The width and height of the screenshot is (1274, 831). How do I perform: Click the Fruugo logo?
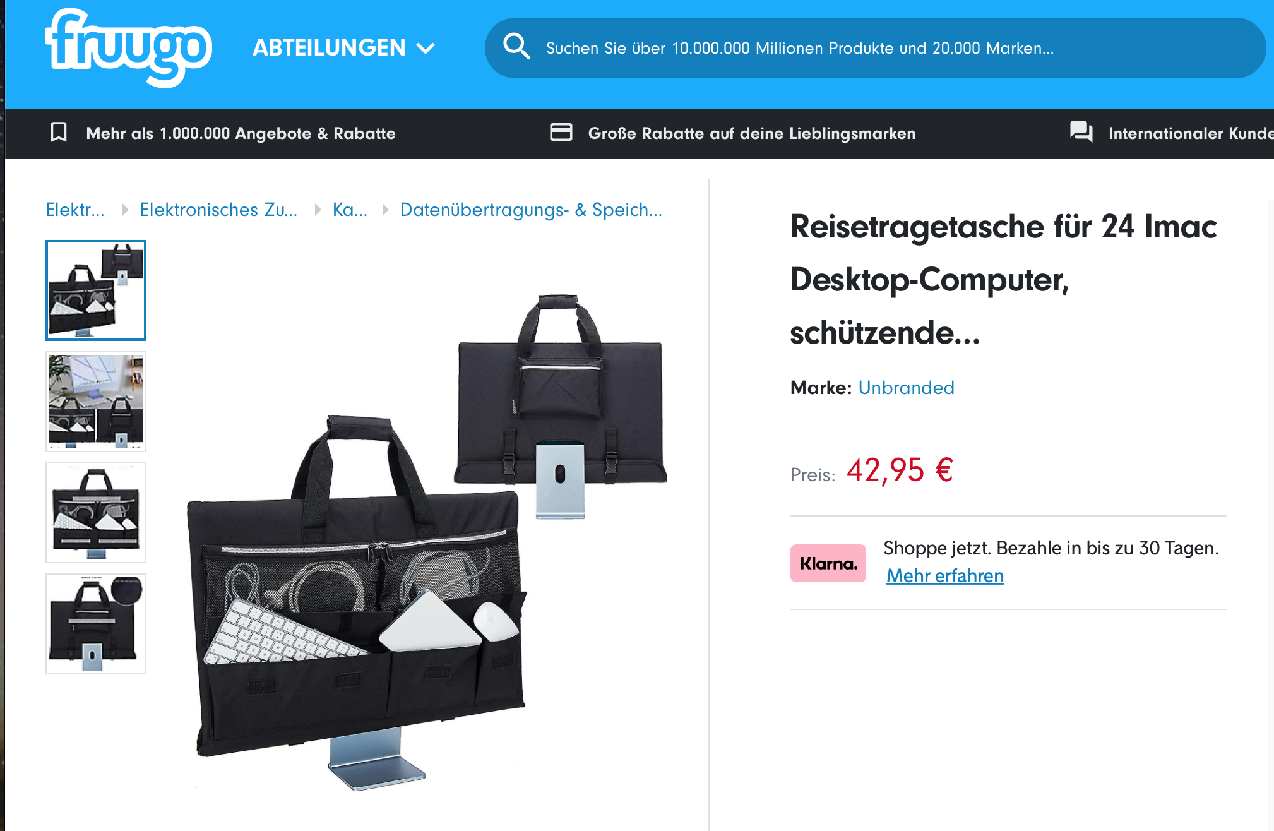129,48
